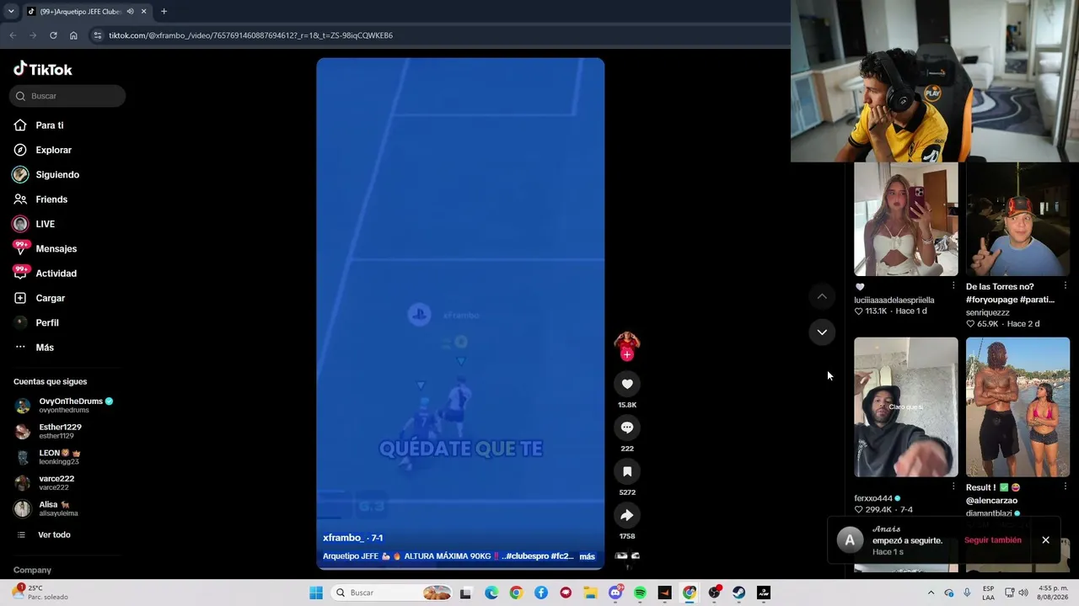Close the TikTok browser tab
This screenshot has width=1079, height=606.
143,12
